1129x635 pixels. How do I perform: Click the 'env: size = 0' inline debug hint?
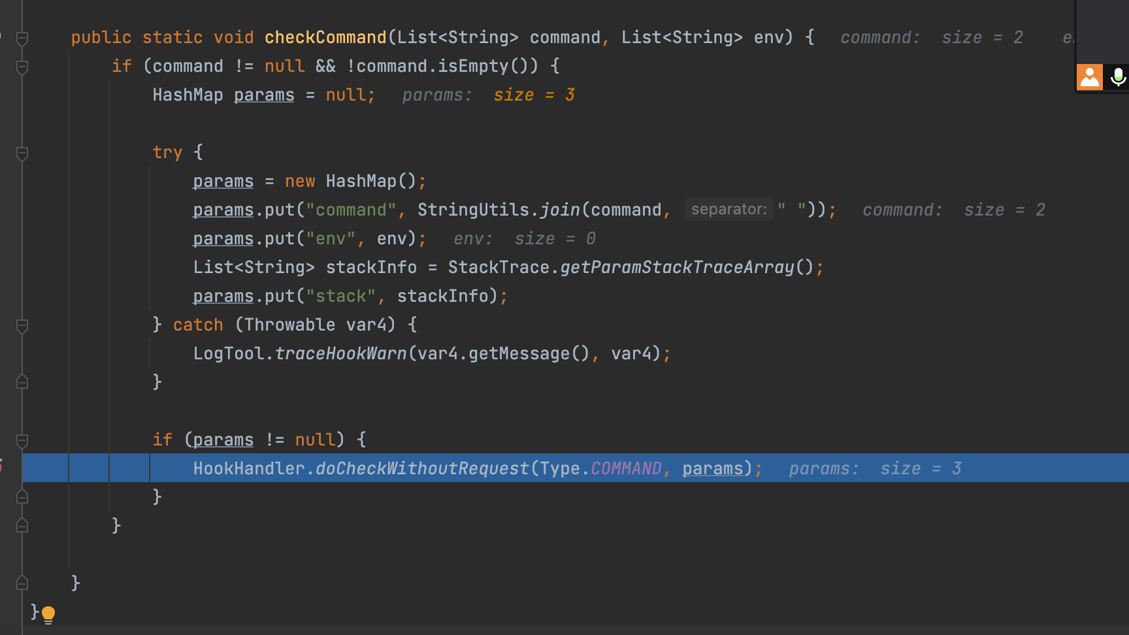click(x=524, y=239)
